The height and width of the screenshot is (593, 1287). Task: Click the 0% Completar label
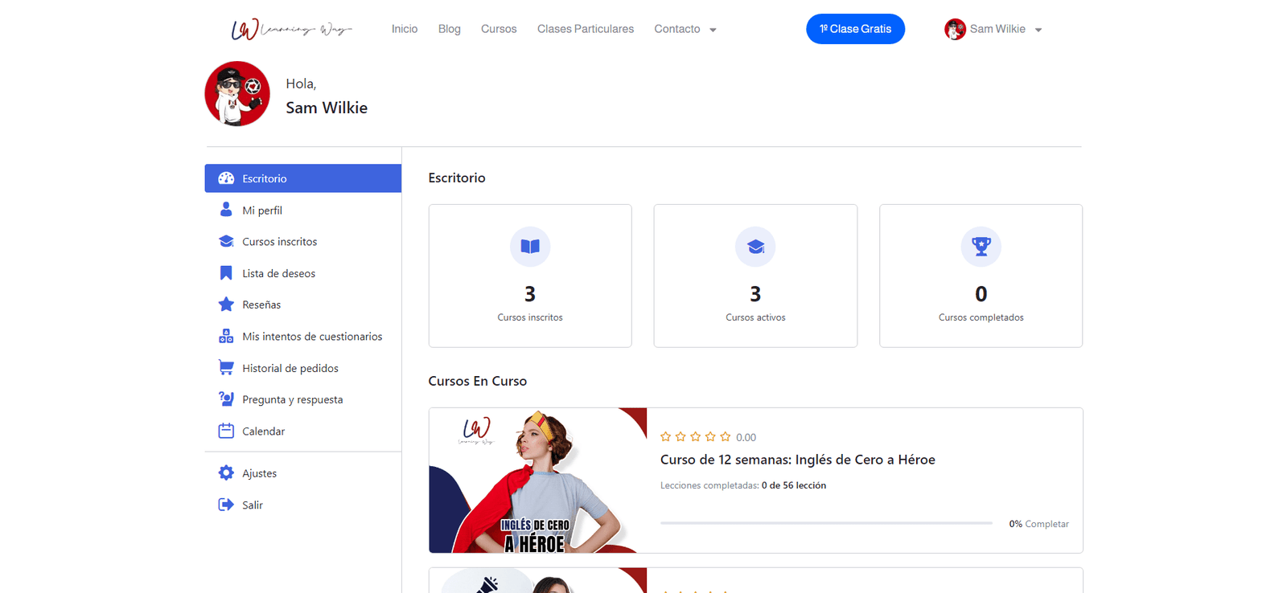coord(1039,524)
